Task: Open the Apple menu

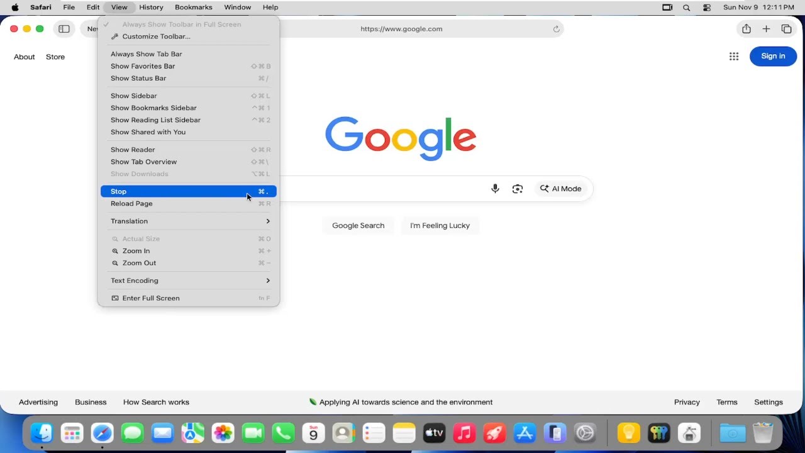Action: [x=15, y=8]
